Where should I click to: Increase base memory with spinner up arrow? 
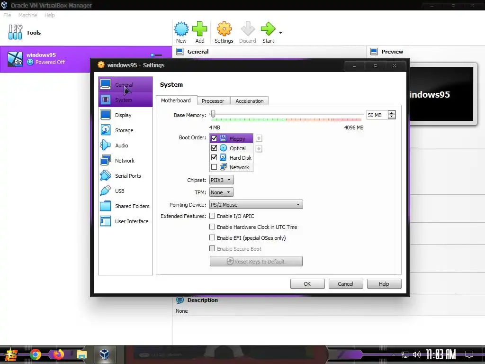pyautogui.click(x=392, y=113)
